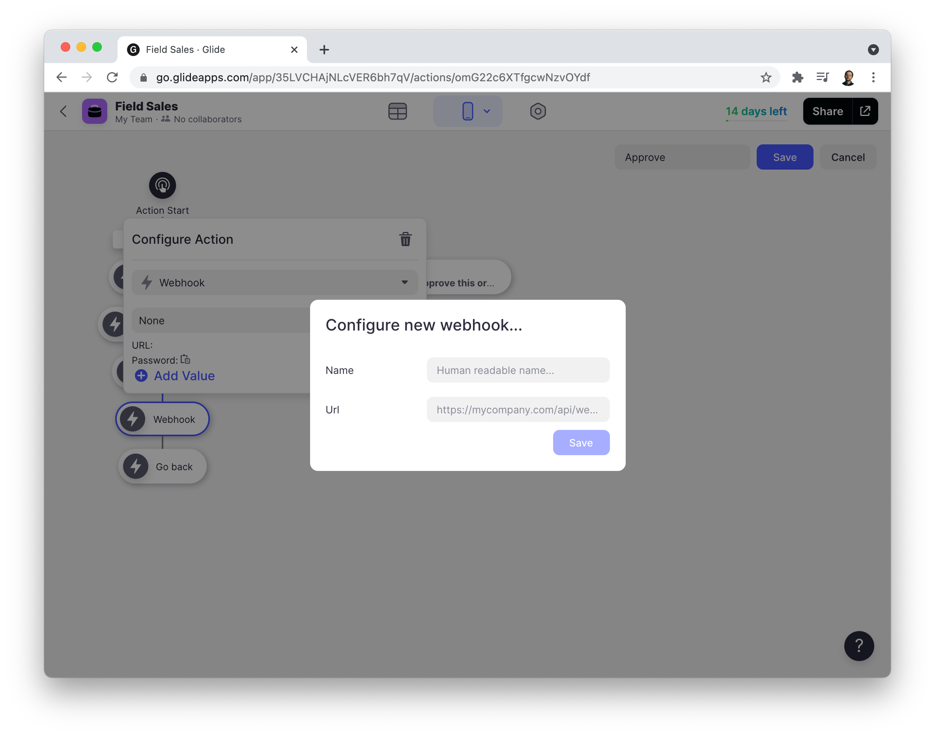The width and height of the screenshot is (935, 736).
Task: Open app settings gear icon
Action: tap(538, 111)
